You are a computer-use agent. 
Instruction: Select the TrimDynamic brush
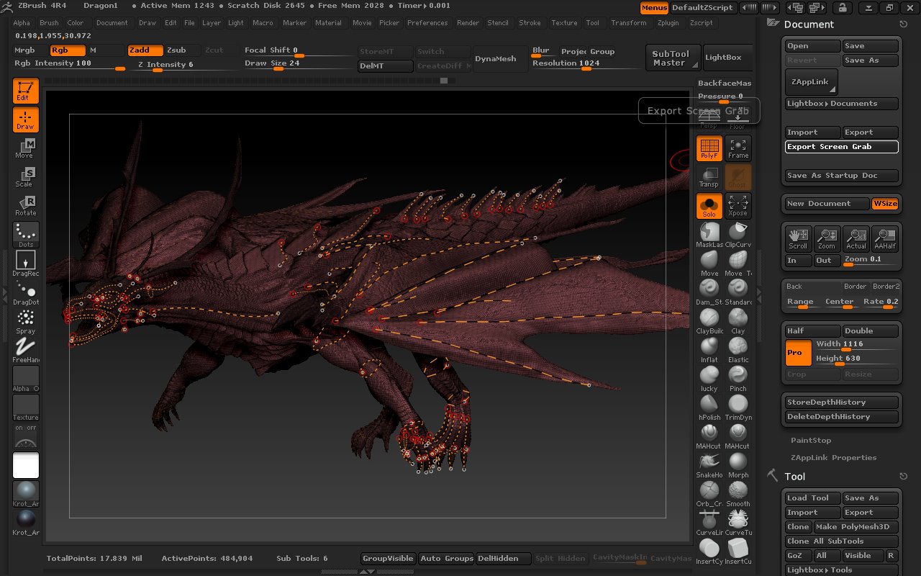click(x=738, y=408)
